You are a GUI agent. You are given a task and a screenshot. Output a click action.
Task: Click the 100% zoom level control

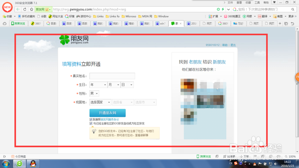pos(290,156)
